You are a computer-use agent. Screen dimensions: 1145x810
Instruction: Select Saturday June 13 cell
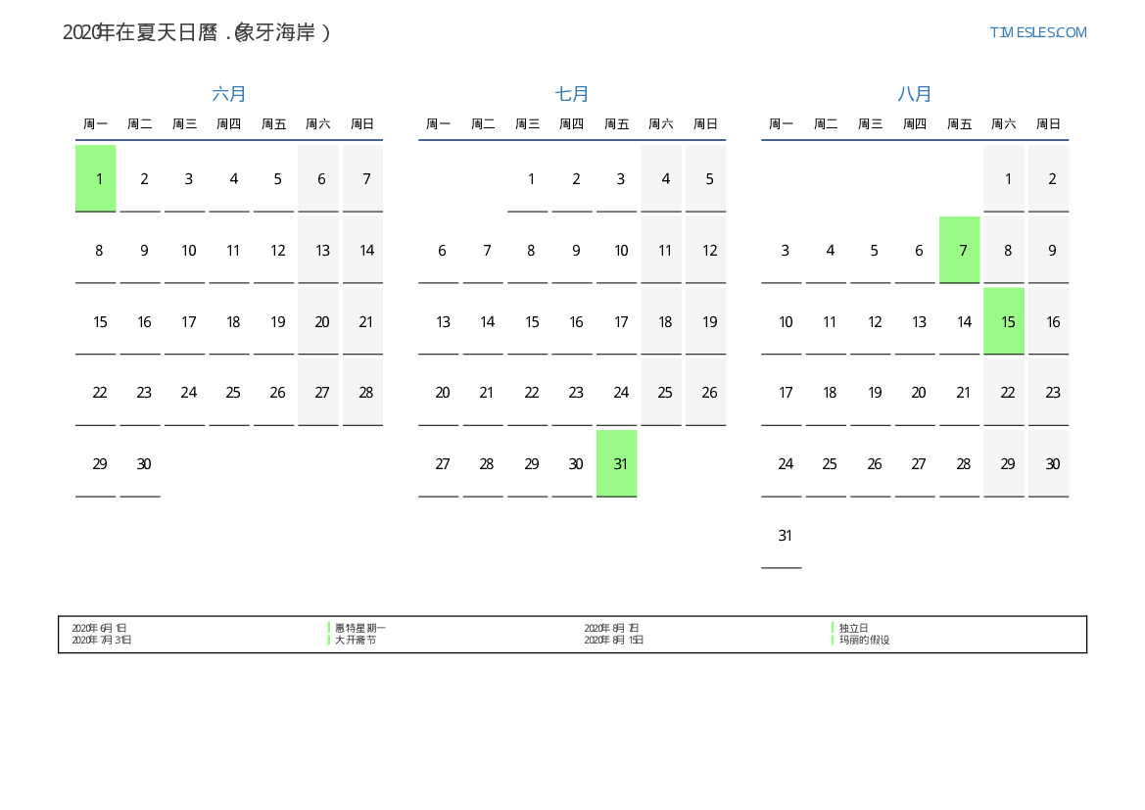(318, 250)
